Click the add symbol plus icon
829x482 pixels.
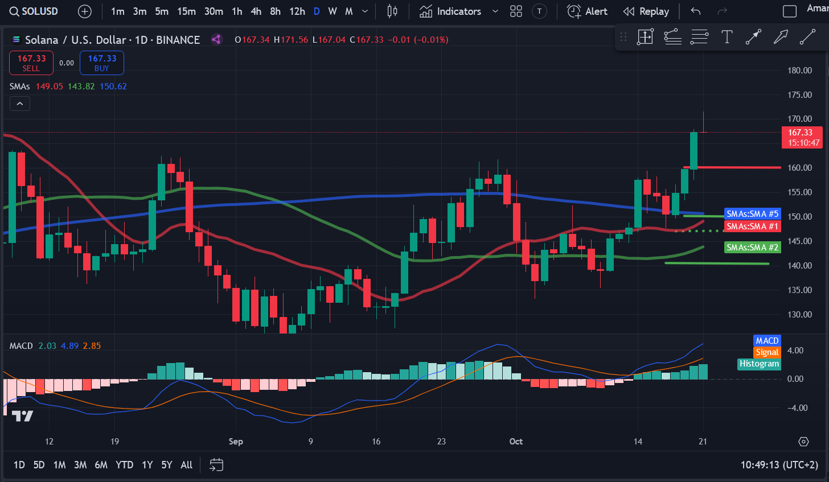pyautogui.click(x=85, y=11)
